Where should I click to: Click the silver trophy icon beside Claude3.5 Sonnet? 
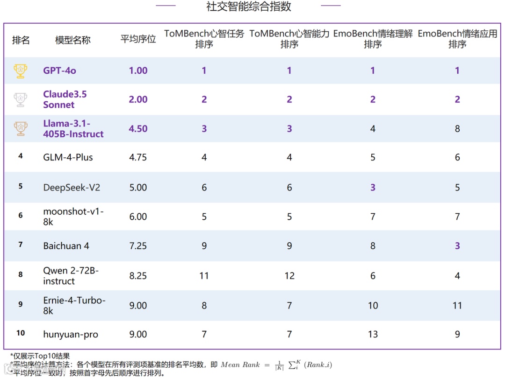(x=20, y=100)
